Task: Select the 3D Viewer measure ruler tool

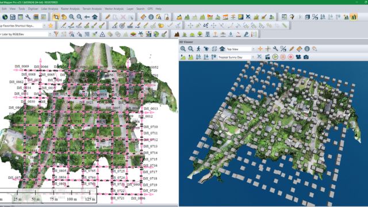Action: point(299,49)
